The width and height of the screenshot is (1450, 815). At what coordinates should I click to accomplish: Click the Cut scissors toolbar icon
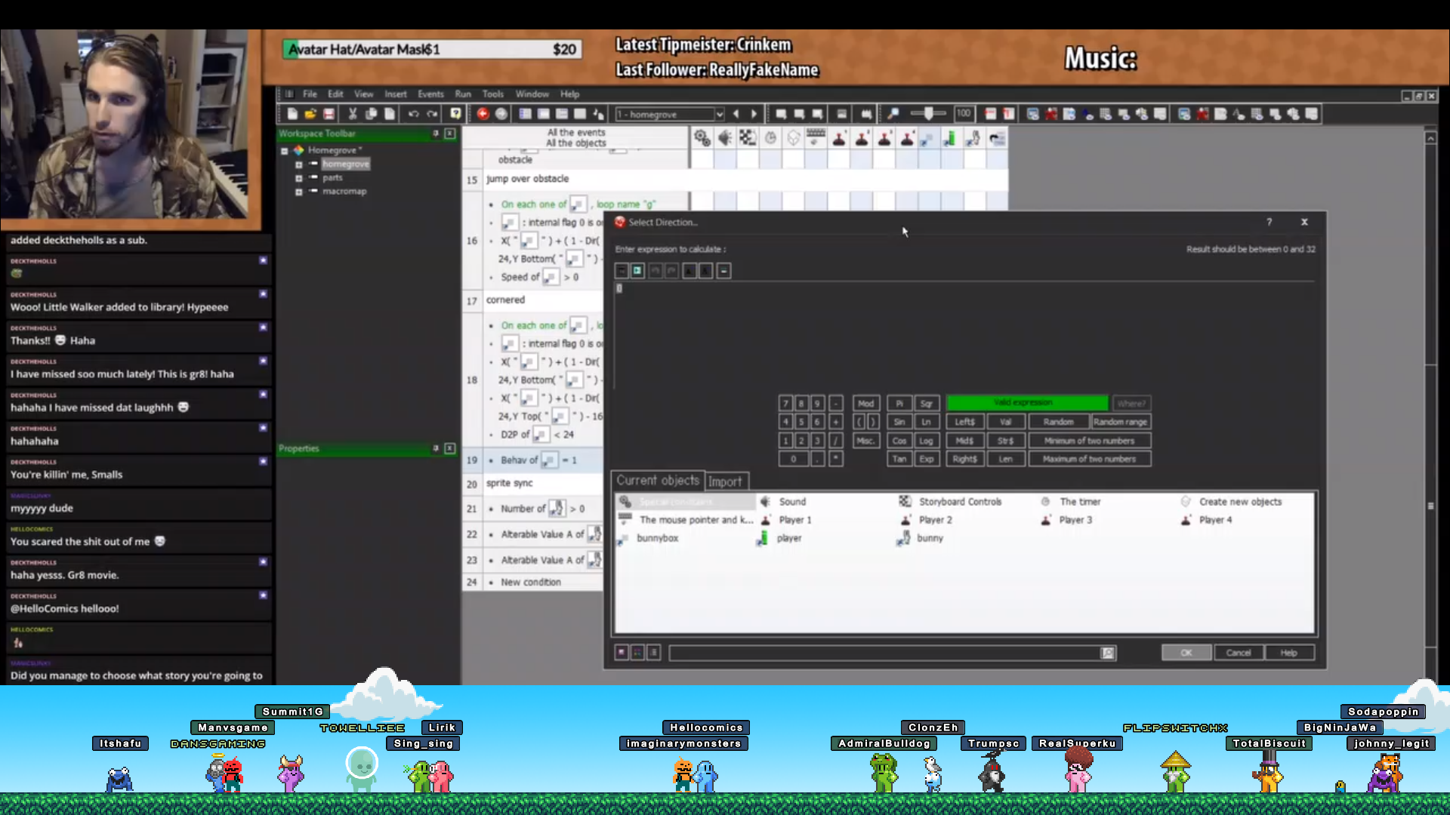pyautogui.click(x=352, y=114)
